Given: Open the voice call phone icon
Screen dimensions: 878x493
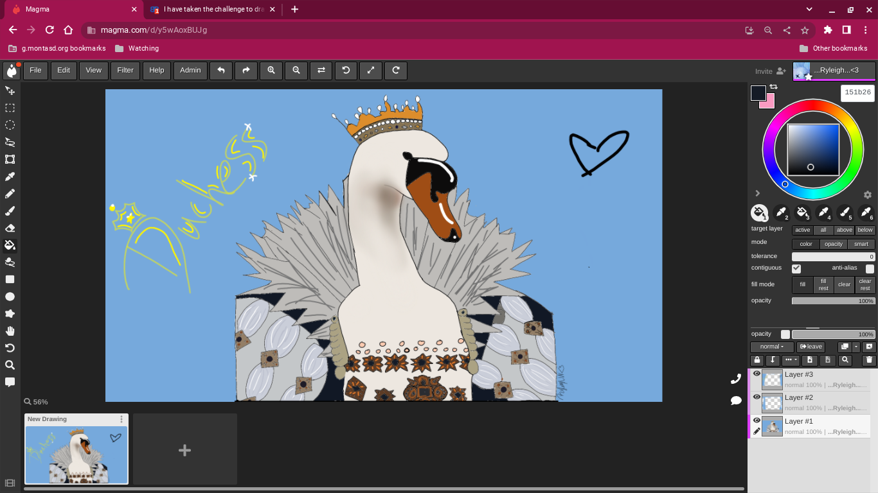Looking at the screenshot, I should [736, 379].
